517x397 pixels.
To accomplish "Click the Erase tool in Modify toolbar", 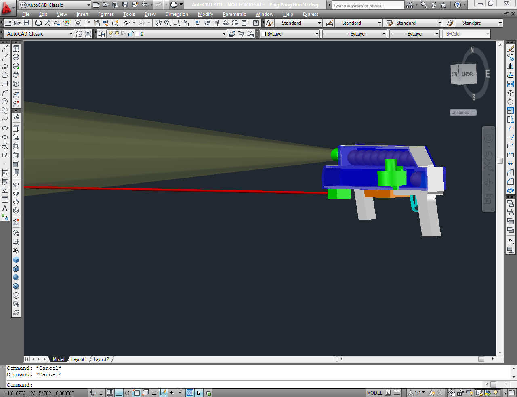I will point(511,48).
